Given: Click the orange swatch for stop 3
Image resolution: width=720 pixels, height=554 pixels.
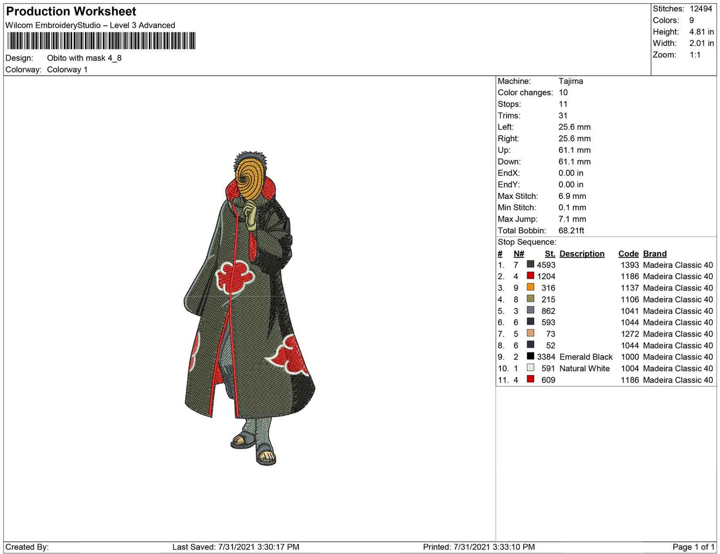Looking at the screenshot, I should click(x=531, y=287).
